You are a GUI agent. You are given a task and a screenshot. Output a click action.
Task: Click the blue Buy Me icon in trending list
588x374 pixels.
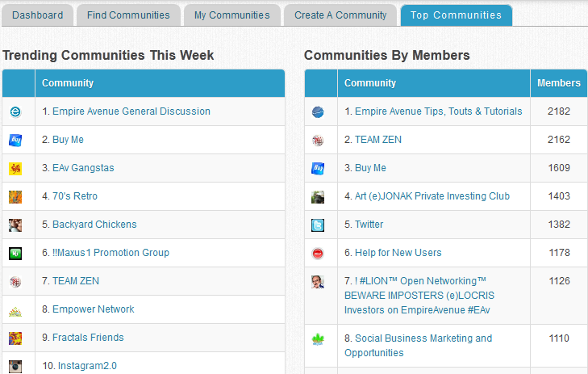(x=15, y=140)
